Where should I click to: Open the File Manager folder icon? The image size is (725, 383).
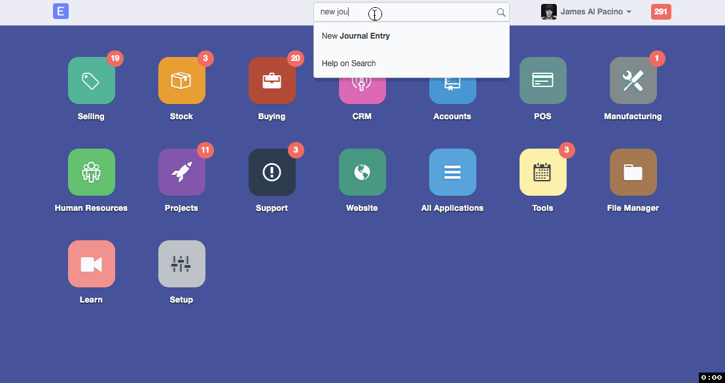pos(633,172)
